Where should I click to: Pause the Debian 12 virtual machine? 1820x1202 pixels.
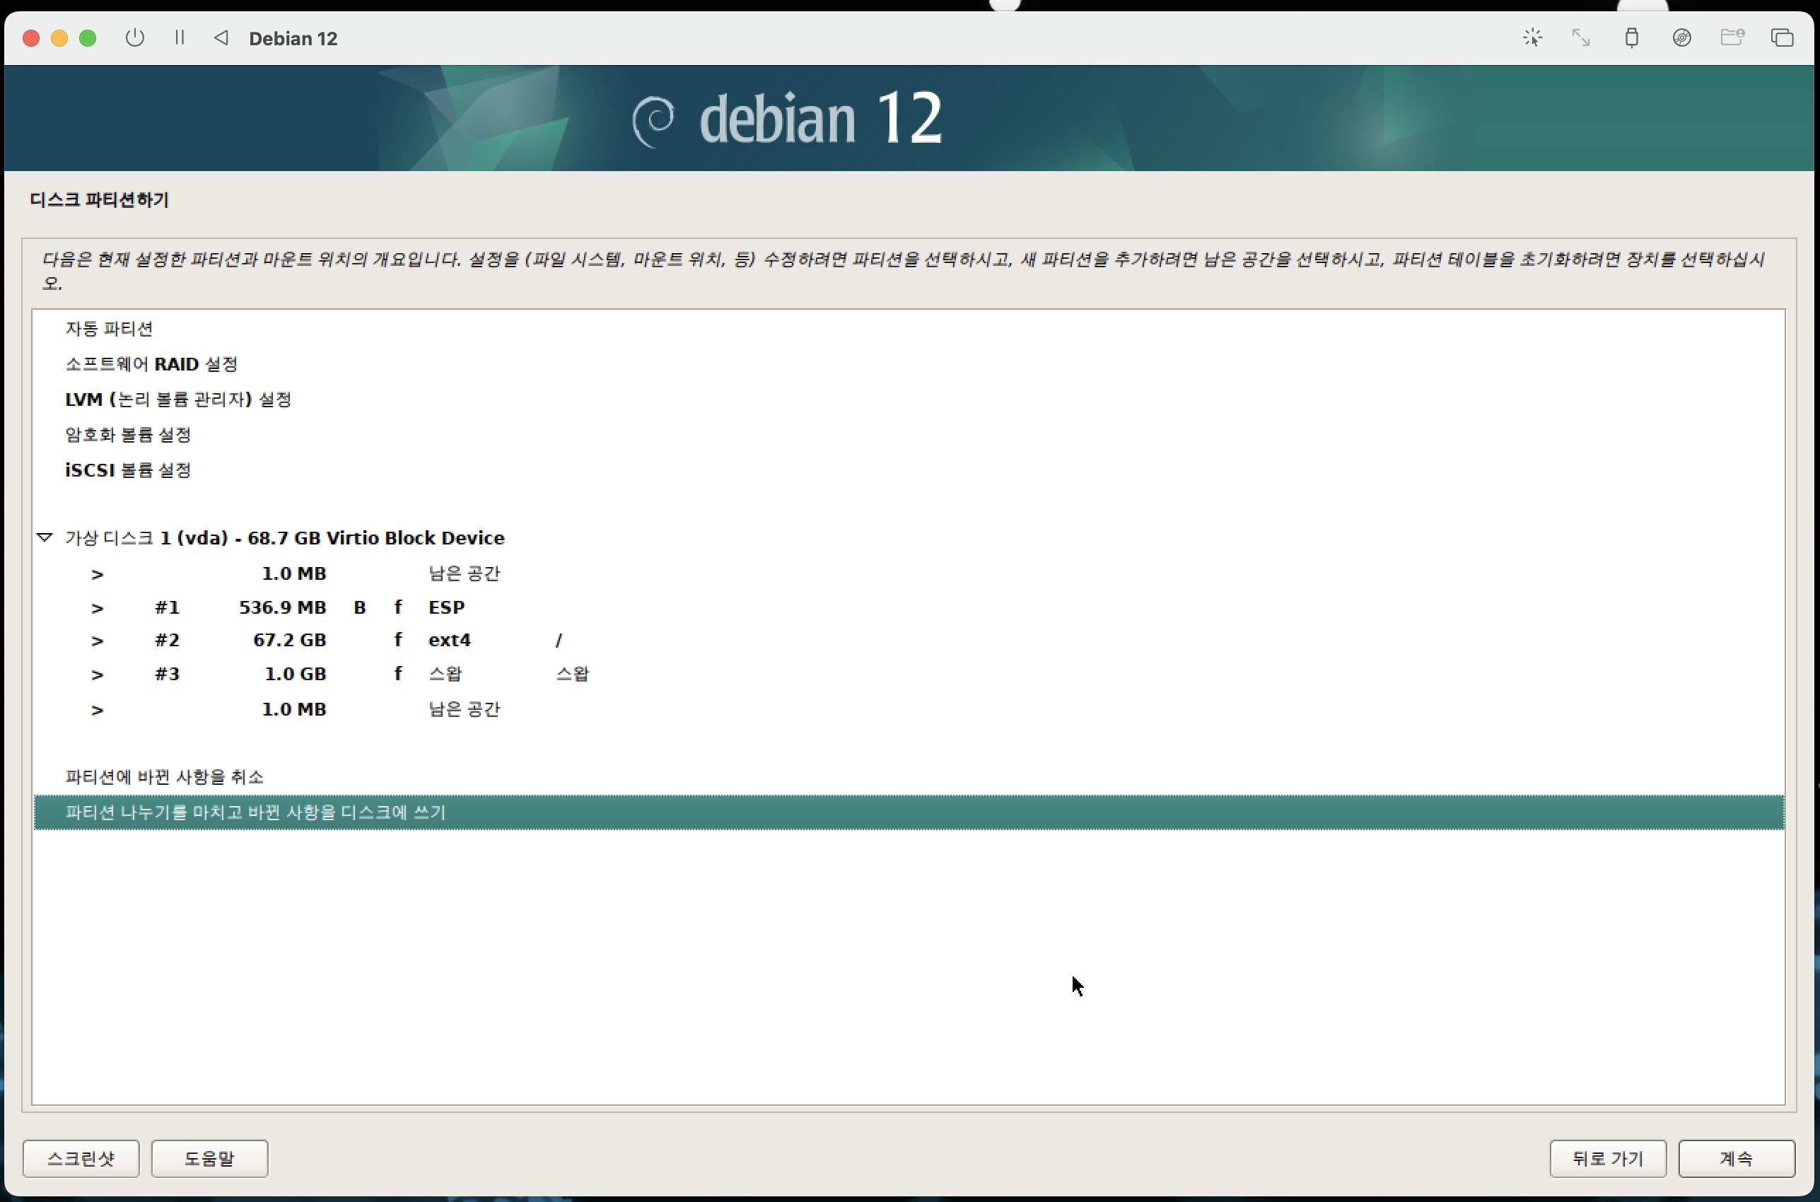[x=180, y=37]
